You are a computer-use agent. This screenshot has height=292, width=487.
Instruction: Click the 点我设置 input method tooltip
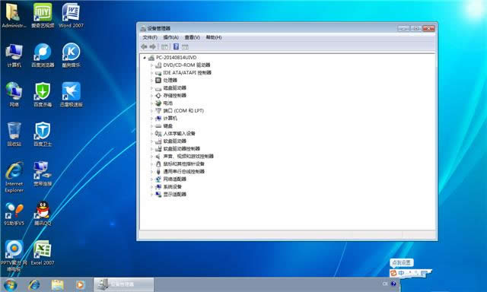[402, 263]
